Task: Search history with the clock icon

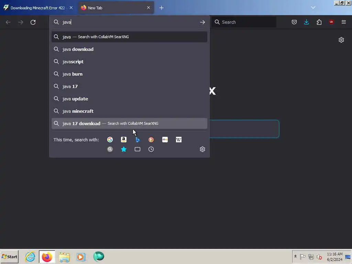Action: coord(151,149)
